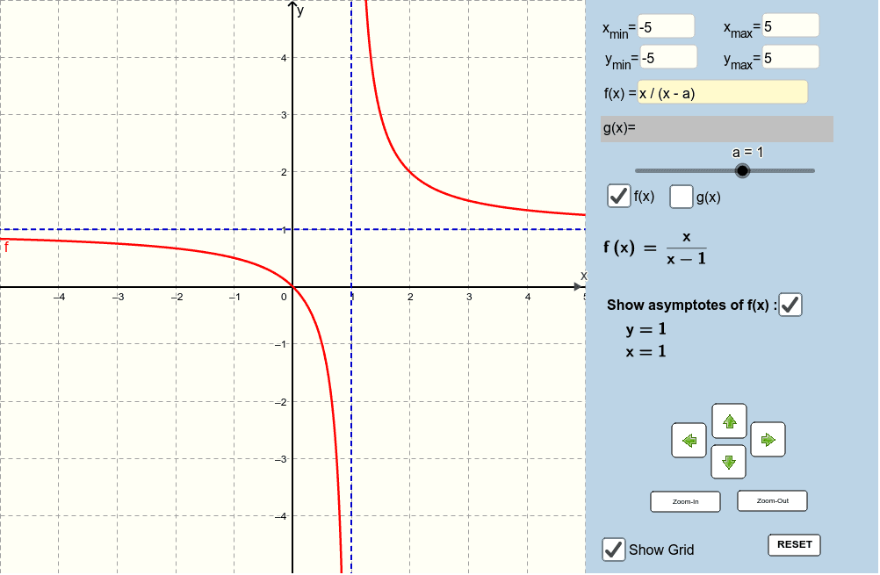This screenshot has width=880, height=575.
Task: Focus the xmin input field
Action: click(x=667, y=26)
